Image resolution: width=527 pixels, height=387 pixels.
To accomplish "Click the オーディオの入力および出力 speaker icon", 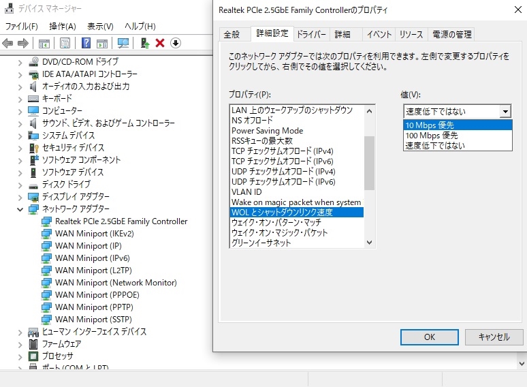I will pos(33,87).
